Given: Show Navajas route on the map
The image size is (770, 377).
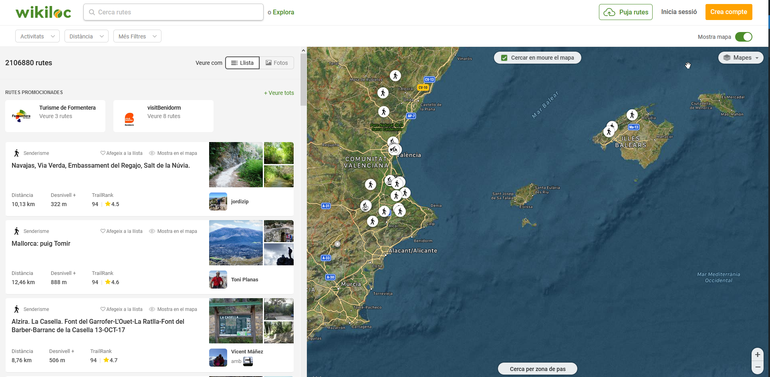Looking at the screenshot, I should pos(173,153).
